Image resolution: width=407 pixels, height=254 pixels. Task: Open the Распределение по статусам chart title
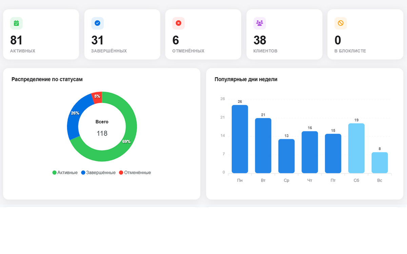pos(47,79)
